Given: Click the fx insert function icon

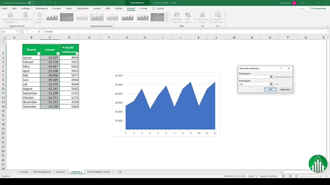Looking at the screenshot, I should (39, 32).
